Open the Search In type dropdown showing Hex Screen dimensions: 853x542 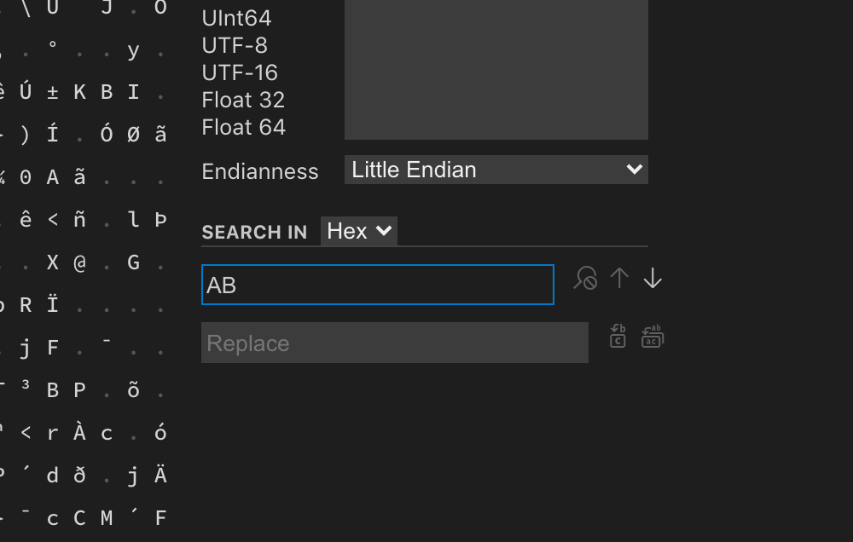[358, 230]
